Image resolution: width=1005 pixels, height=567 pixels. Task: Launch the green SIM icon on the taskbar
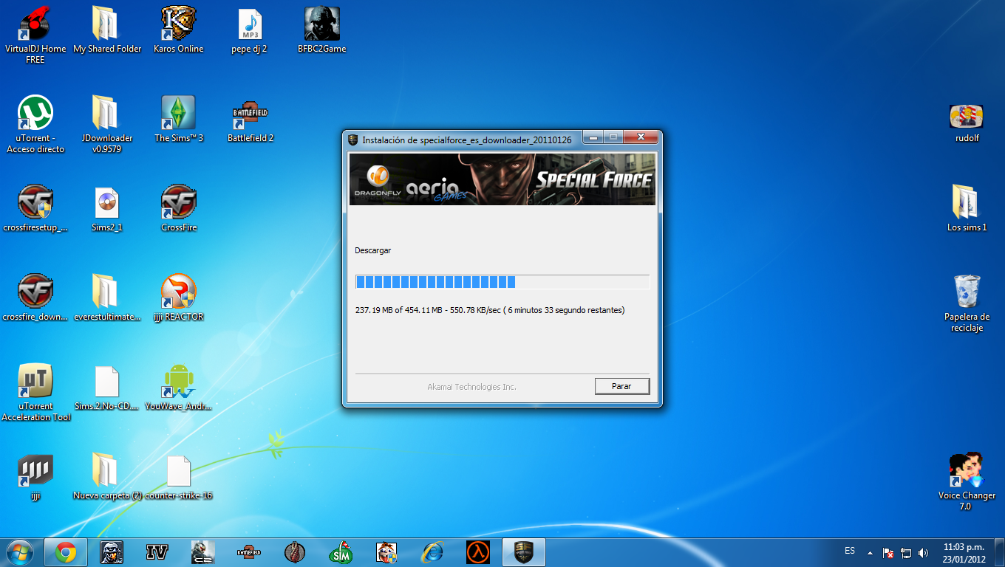341,552
